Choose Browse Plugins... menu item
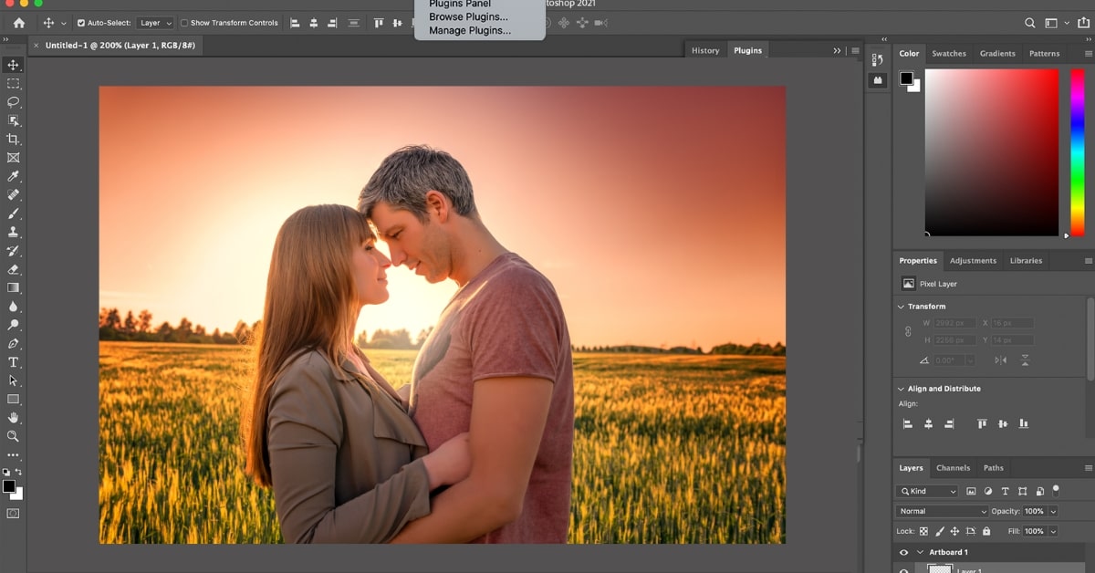The height and width of the screenshot is (573, 1095). [469, 17]
